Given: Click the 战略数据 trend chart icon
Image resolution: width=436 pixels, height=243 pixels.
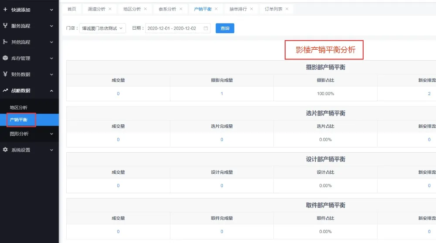Looking at the screenshot, I should tap(5, 90).
